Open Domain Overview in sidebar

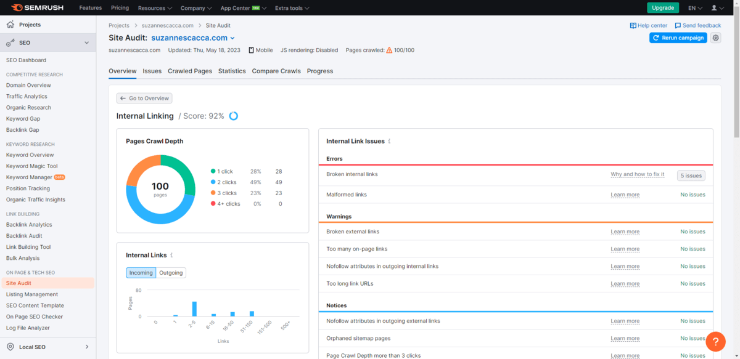(28, 85)
